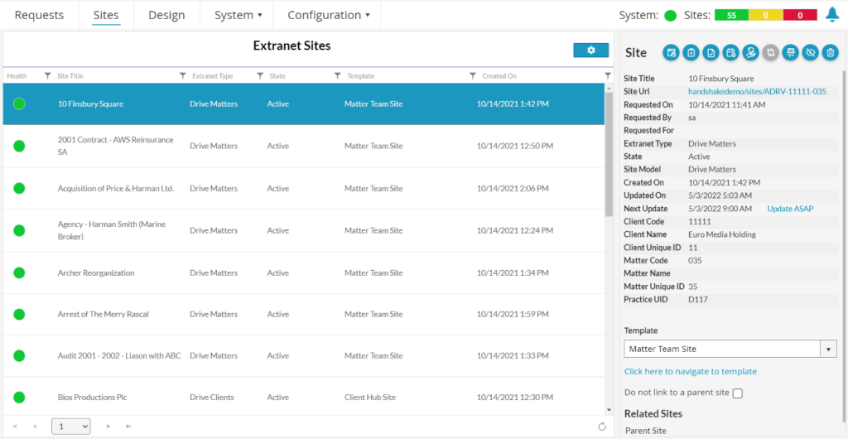Expand the Template dropdown

[828, 349]
